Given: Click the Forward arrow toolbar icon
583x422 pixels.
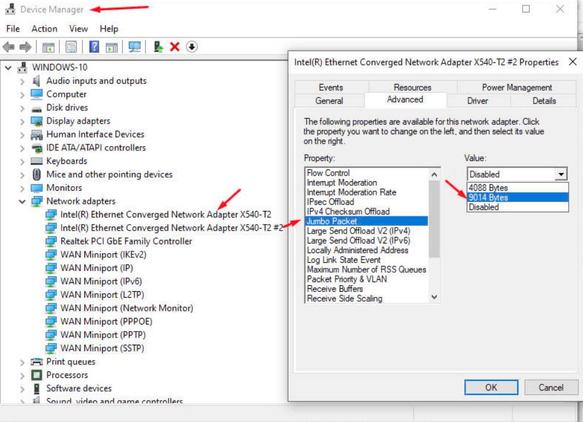Looking at the screenshot, I should pyautogui.click(x=26, y=47).
